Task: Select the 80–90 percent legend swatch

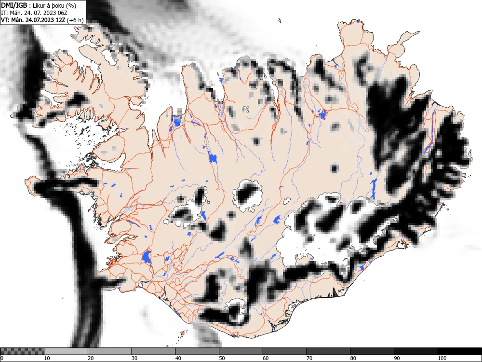Action: pyautogui.click(x=372, y=351)
